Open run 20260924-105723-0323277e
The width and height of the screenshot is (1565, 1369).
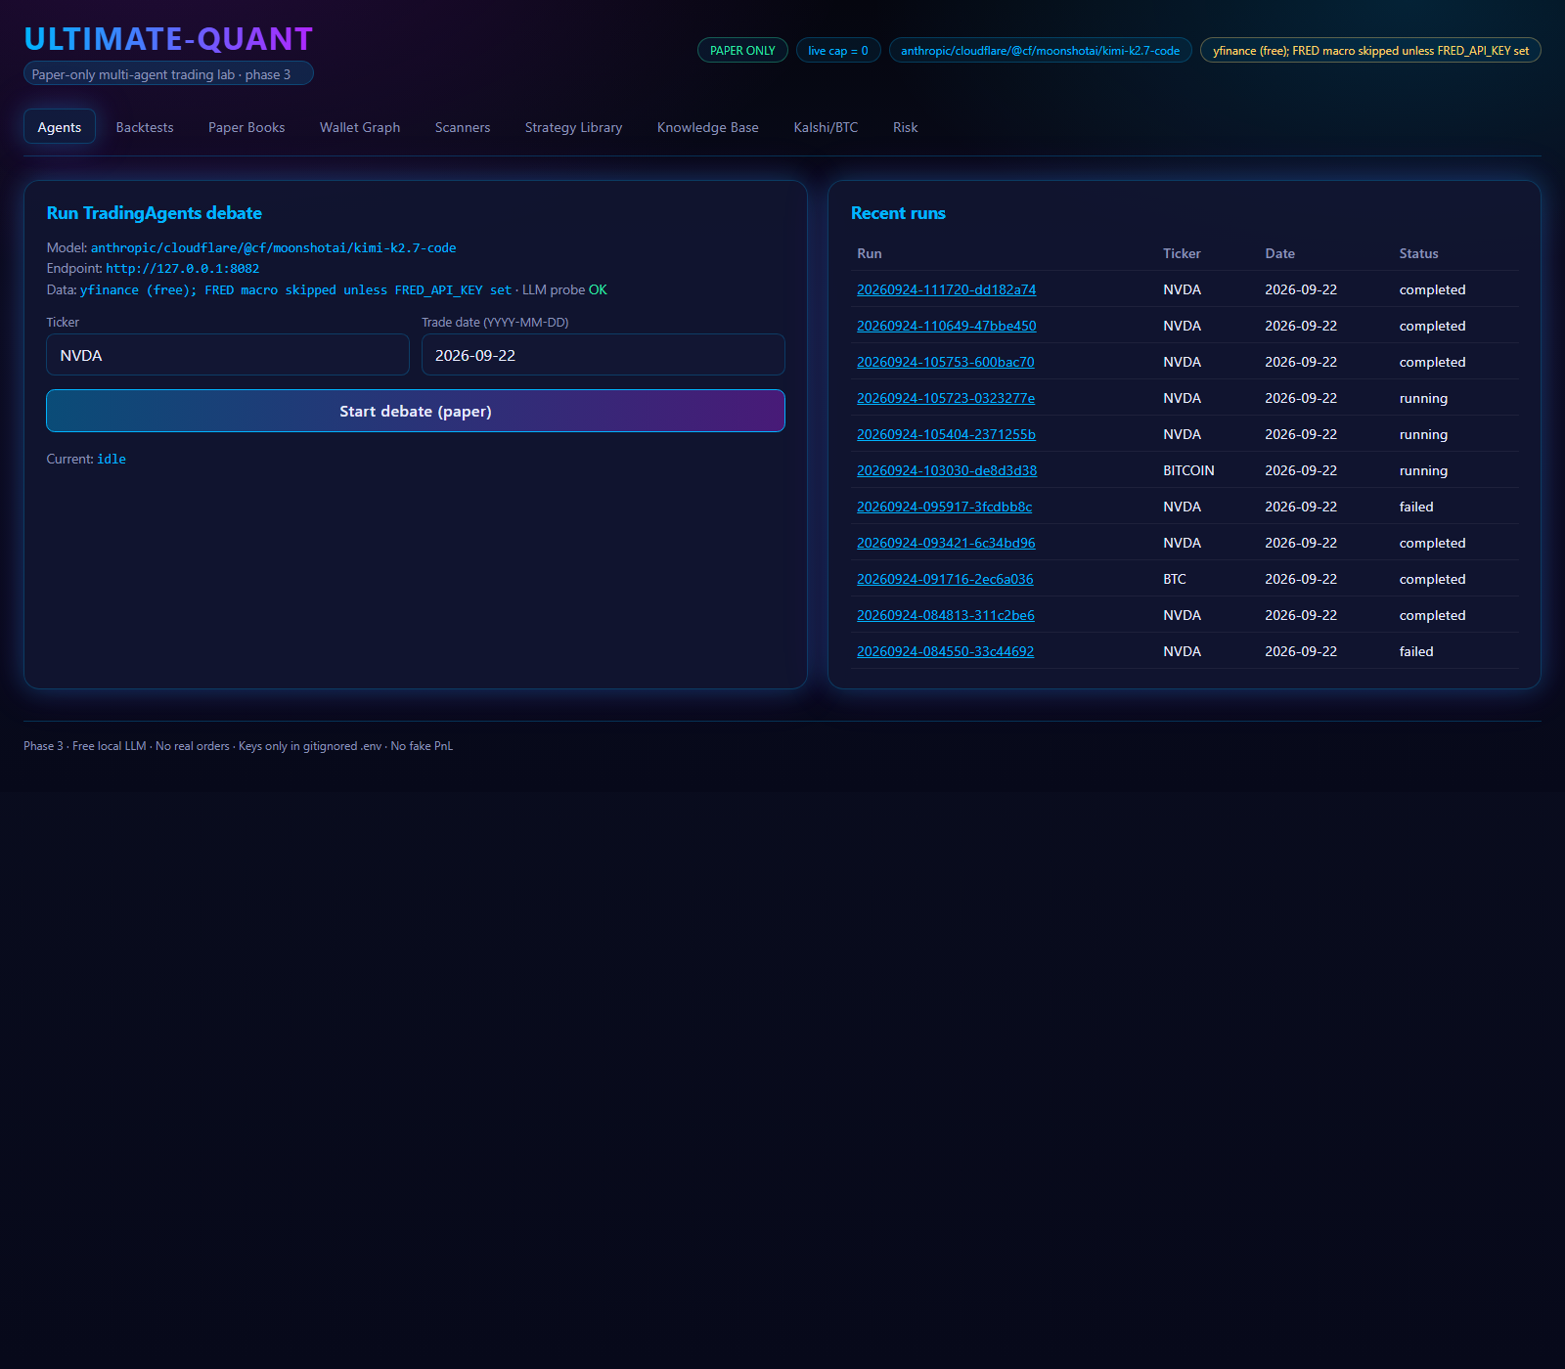click(x=946, y=398)
